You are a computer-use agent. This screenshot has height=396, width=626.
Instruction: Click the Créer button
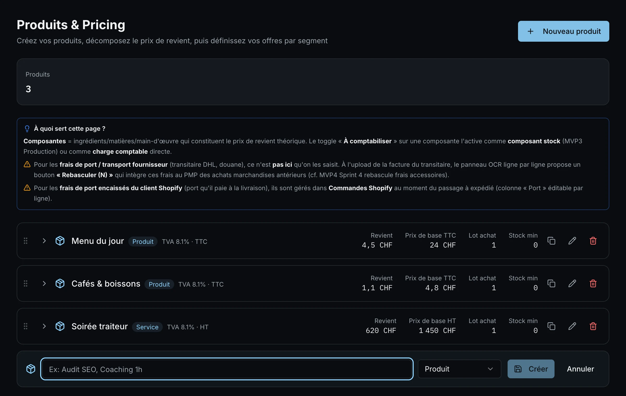(x=531, y=369)
